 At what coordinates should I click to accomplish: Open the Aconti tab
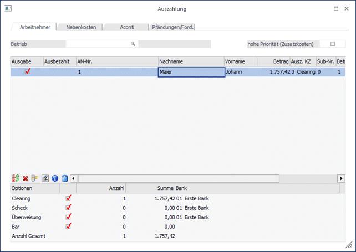coord(126,27)
